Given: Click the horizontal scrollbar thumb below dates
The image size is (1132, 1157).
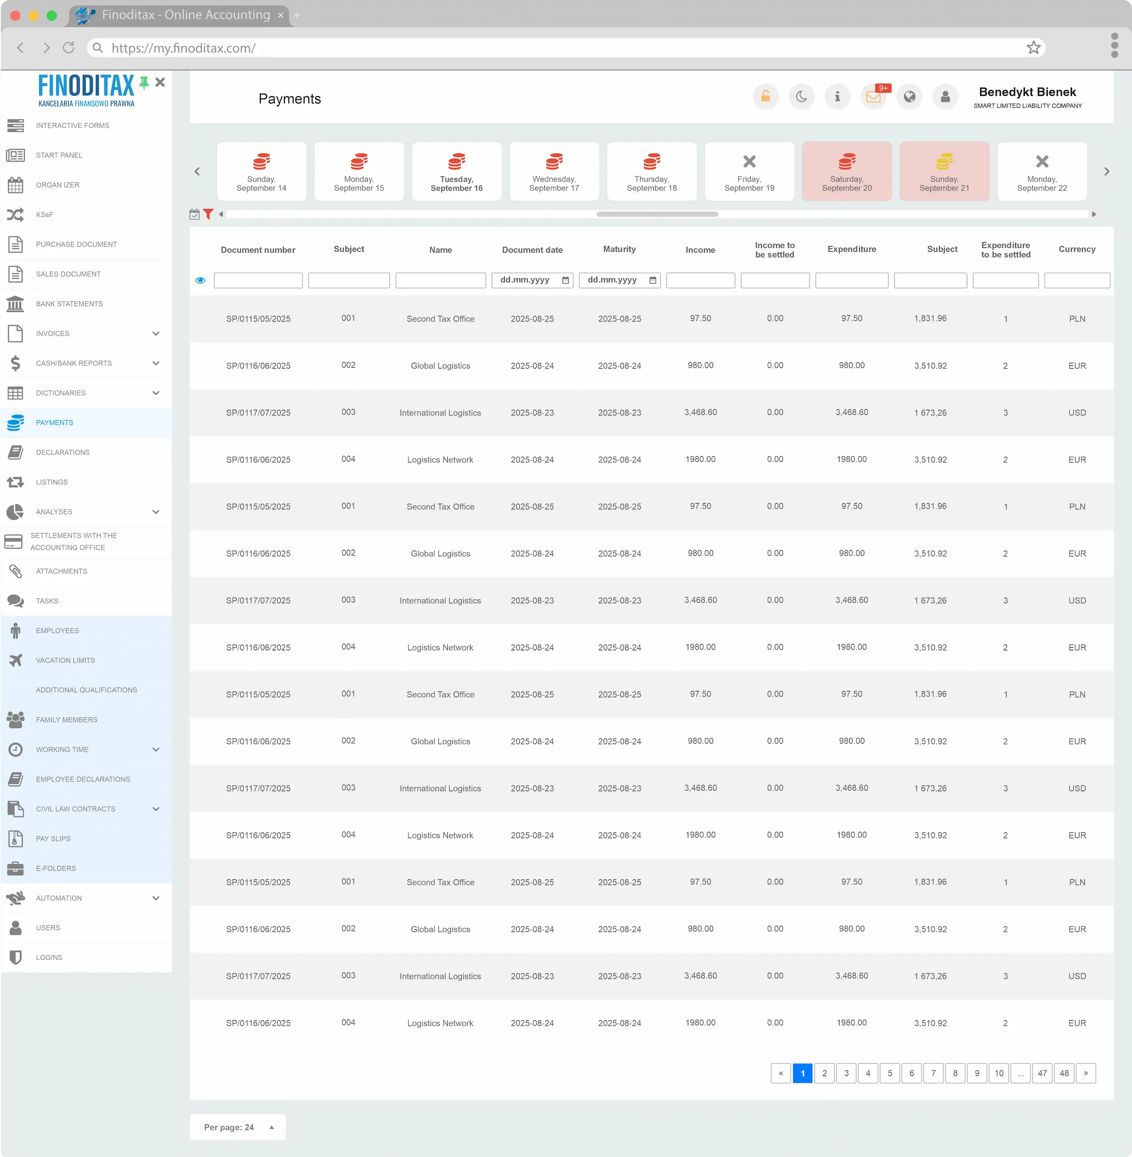Looking at the screenshot, I should click(657, 215).
